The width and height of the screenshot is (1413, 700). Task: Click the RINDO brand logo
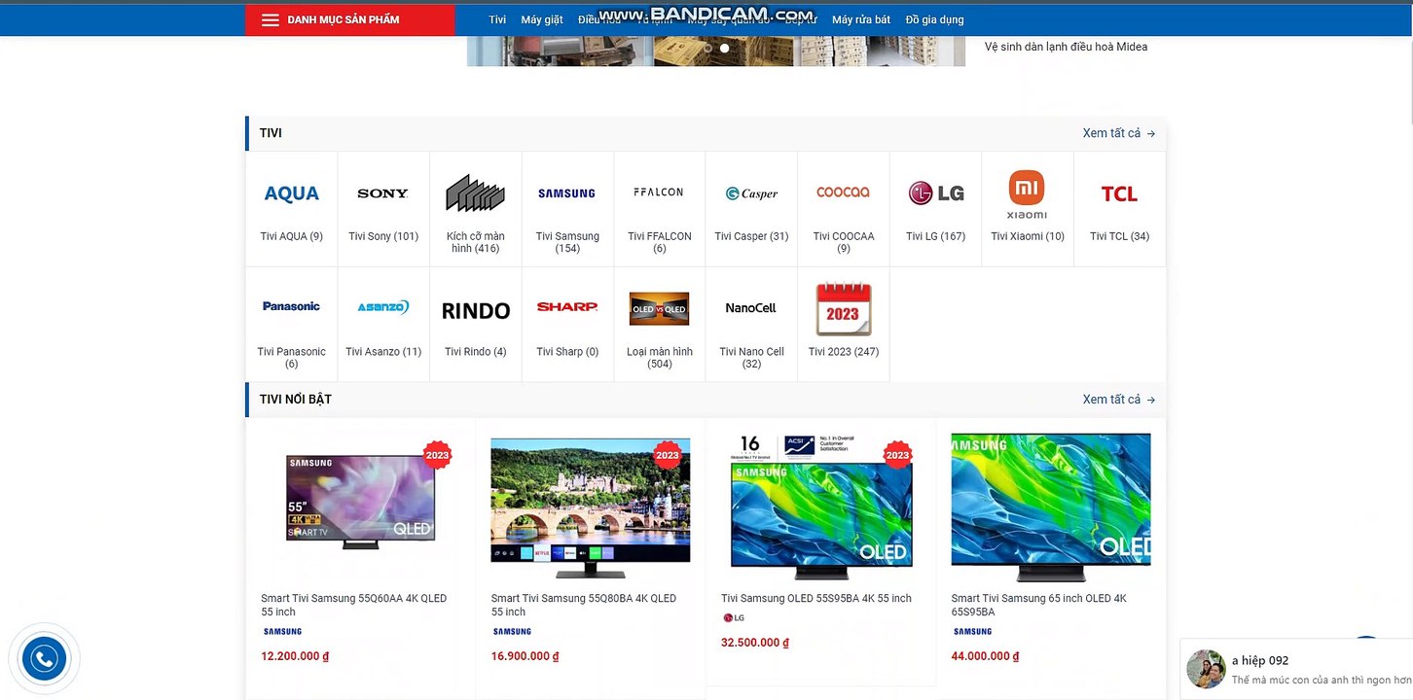[476, 311]
